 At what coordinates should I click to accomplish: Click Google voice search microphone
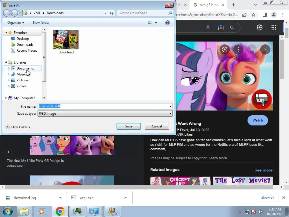(208, 28)
